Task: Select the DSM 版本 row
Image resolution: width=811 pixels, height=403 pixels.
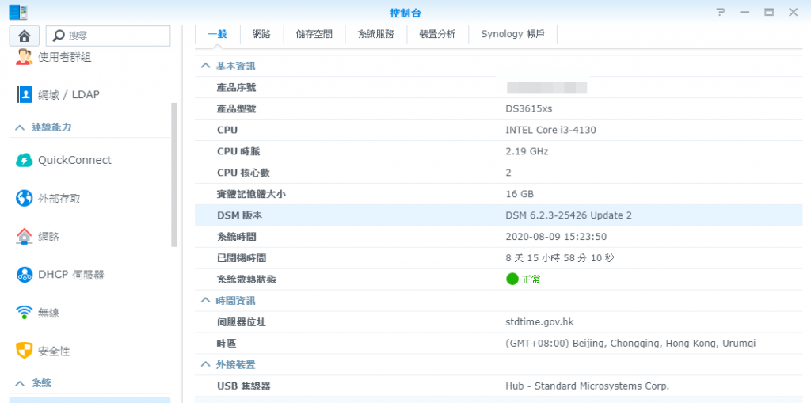Action: tap(499, 215)
